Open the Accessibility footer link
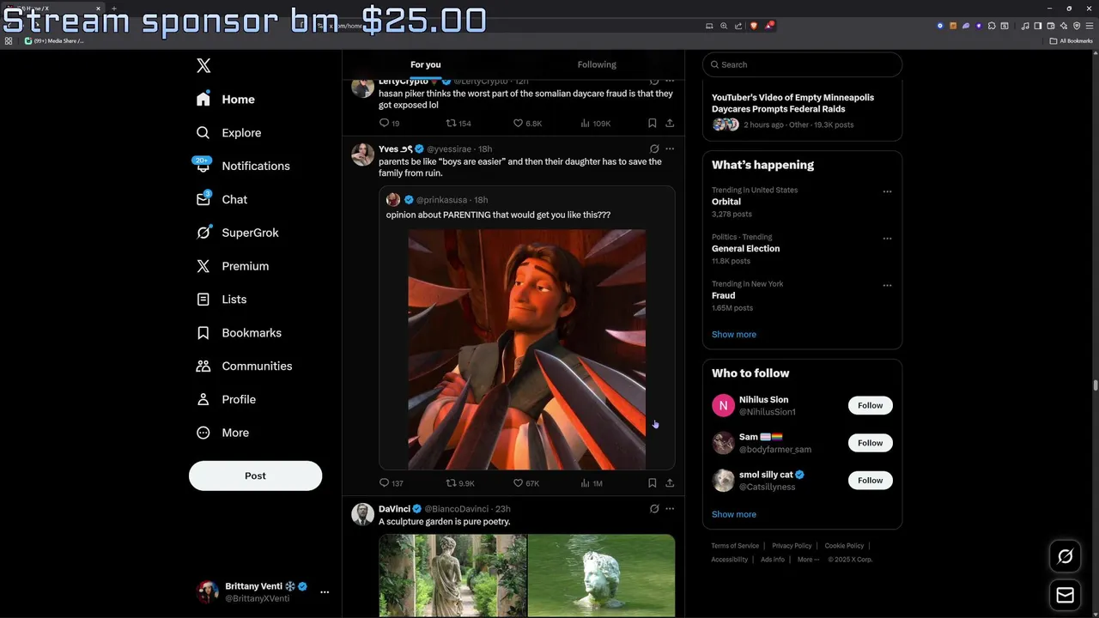This screenshot has width=1099, height=618. pos(729,560)
